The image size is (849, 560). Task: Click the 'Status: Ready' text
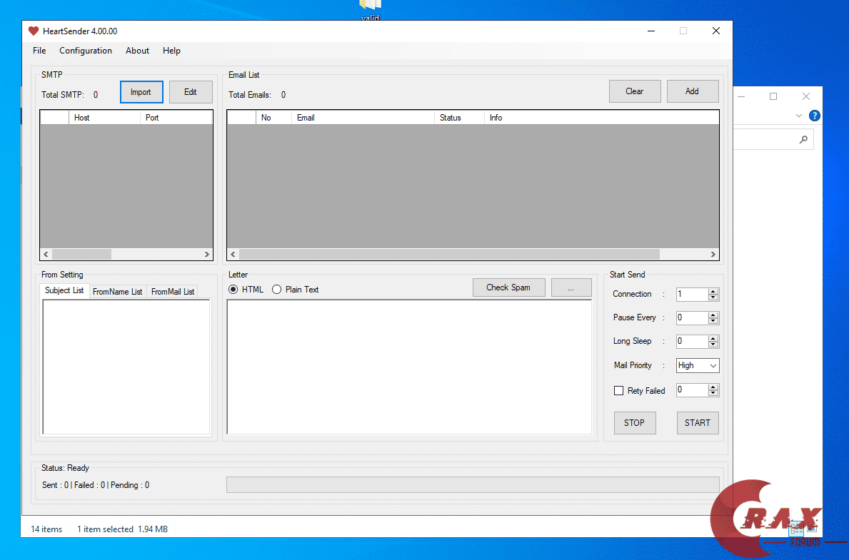coord(66,468)
